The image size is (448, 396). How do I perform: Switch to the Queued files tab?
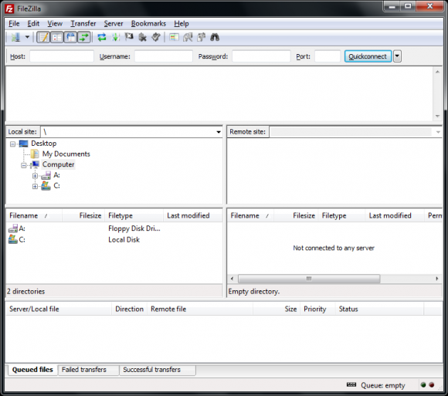click(32, 370)
